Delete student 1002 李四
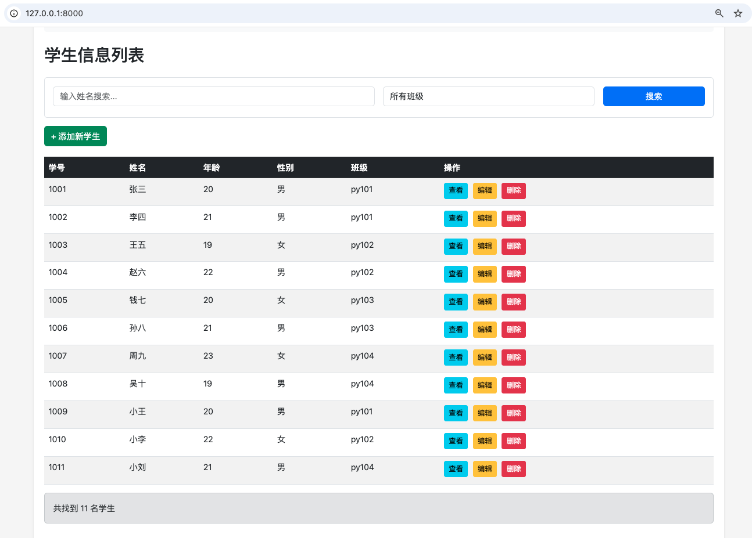The image size is (752, 538). [514, 218]
